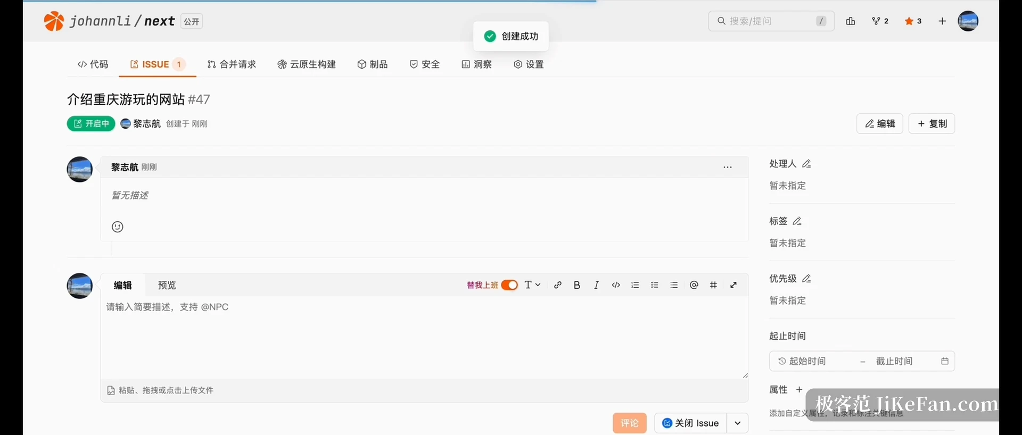Submit with the 评论 button
Screen dimensions: 1022x435
coord(630,423)
